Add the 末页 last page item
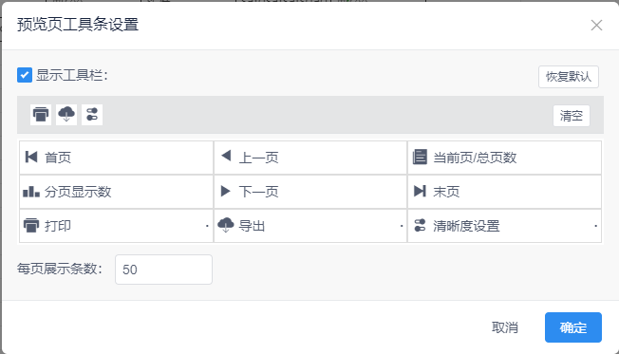The height and width of the screenshot is (354, 619). click(x=504, y=192)
